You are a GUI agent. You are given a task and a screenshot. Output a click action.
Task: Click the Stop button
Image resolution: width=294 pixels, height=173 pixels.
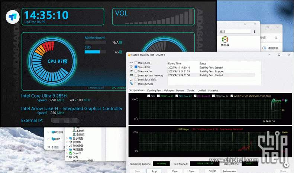coord(154,171)
